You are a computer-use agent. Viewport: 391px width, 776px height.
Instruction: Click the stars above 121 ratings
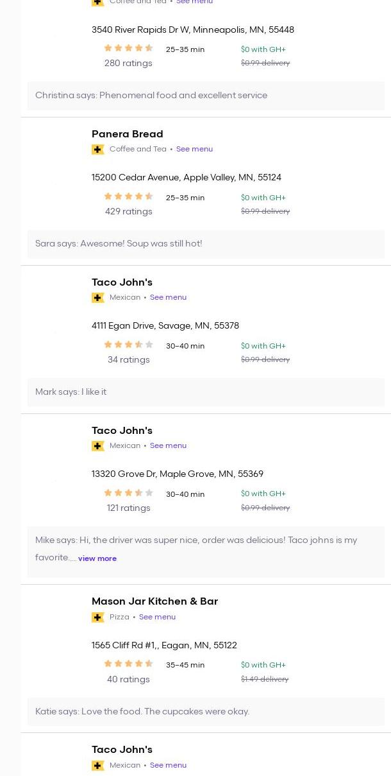128,494
